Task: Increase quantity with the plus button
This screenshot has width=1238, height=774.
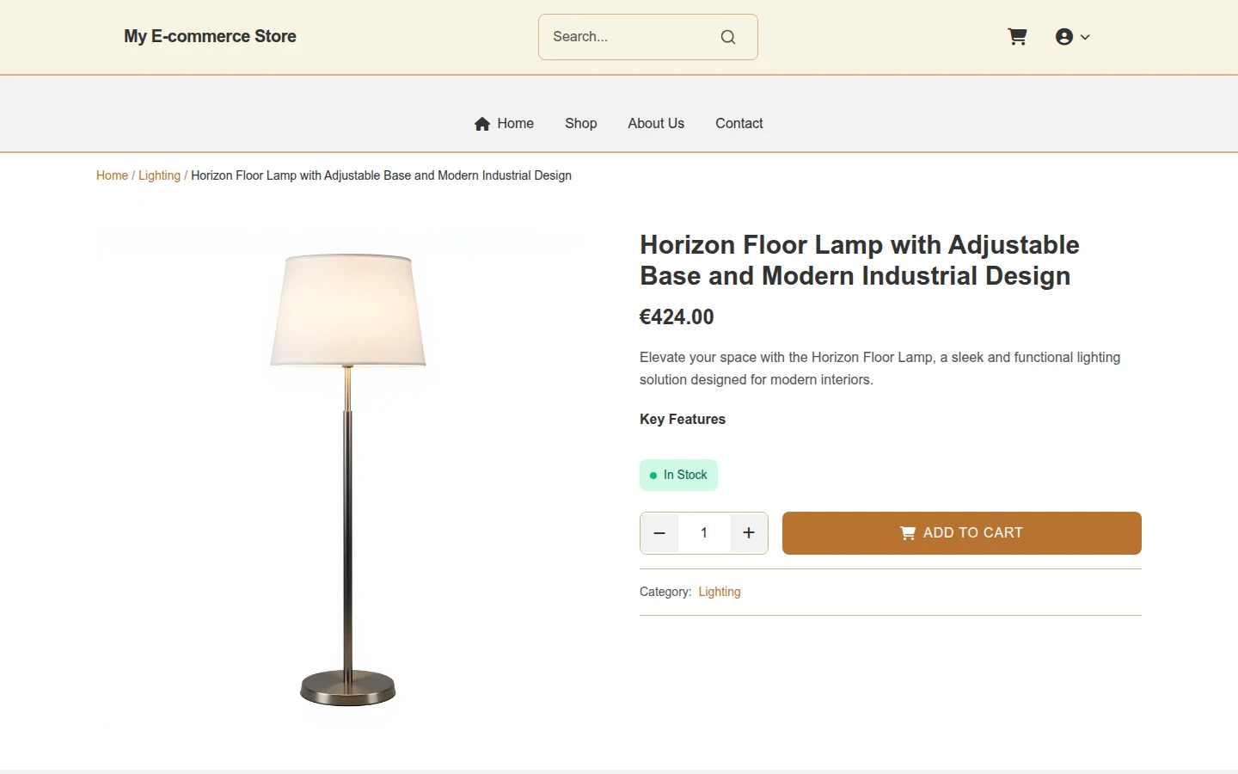Action: pyautogui.click(x=749, y=533)
